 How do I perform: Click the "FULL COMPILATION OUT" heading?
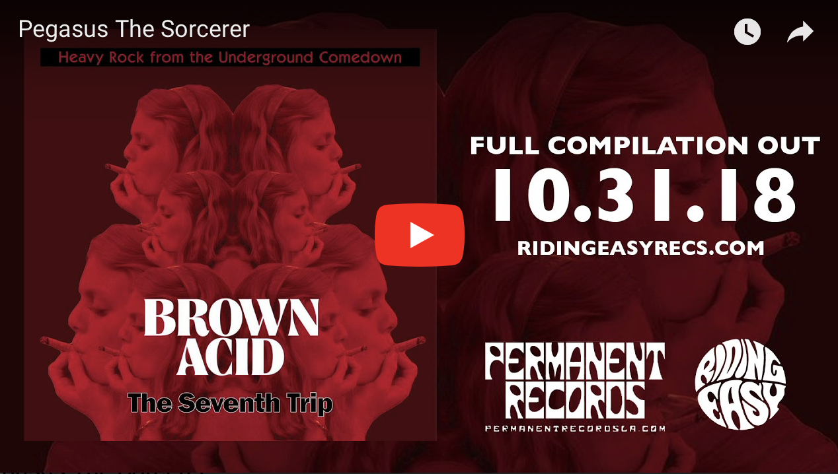coord(645,145)
